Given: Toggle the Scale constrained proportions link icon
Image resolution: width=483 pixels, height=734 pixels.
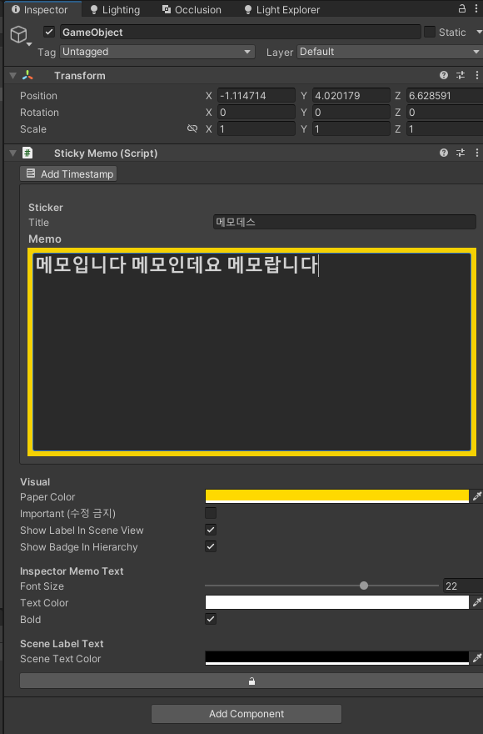Looking at the screenshot, I should coord(192,128).
